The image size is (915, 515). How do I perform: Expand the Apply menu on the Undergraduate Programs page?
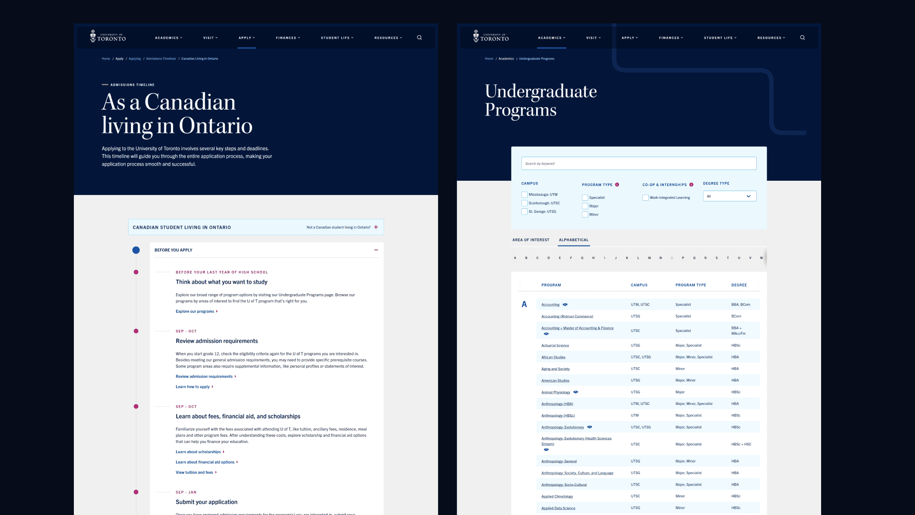point(630,38)
